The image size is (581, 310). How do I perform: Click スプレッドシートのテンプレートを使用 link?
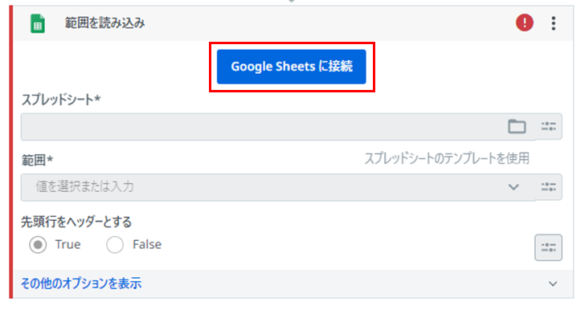447,158
